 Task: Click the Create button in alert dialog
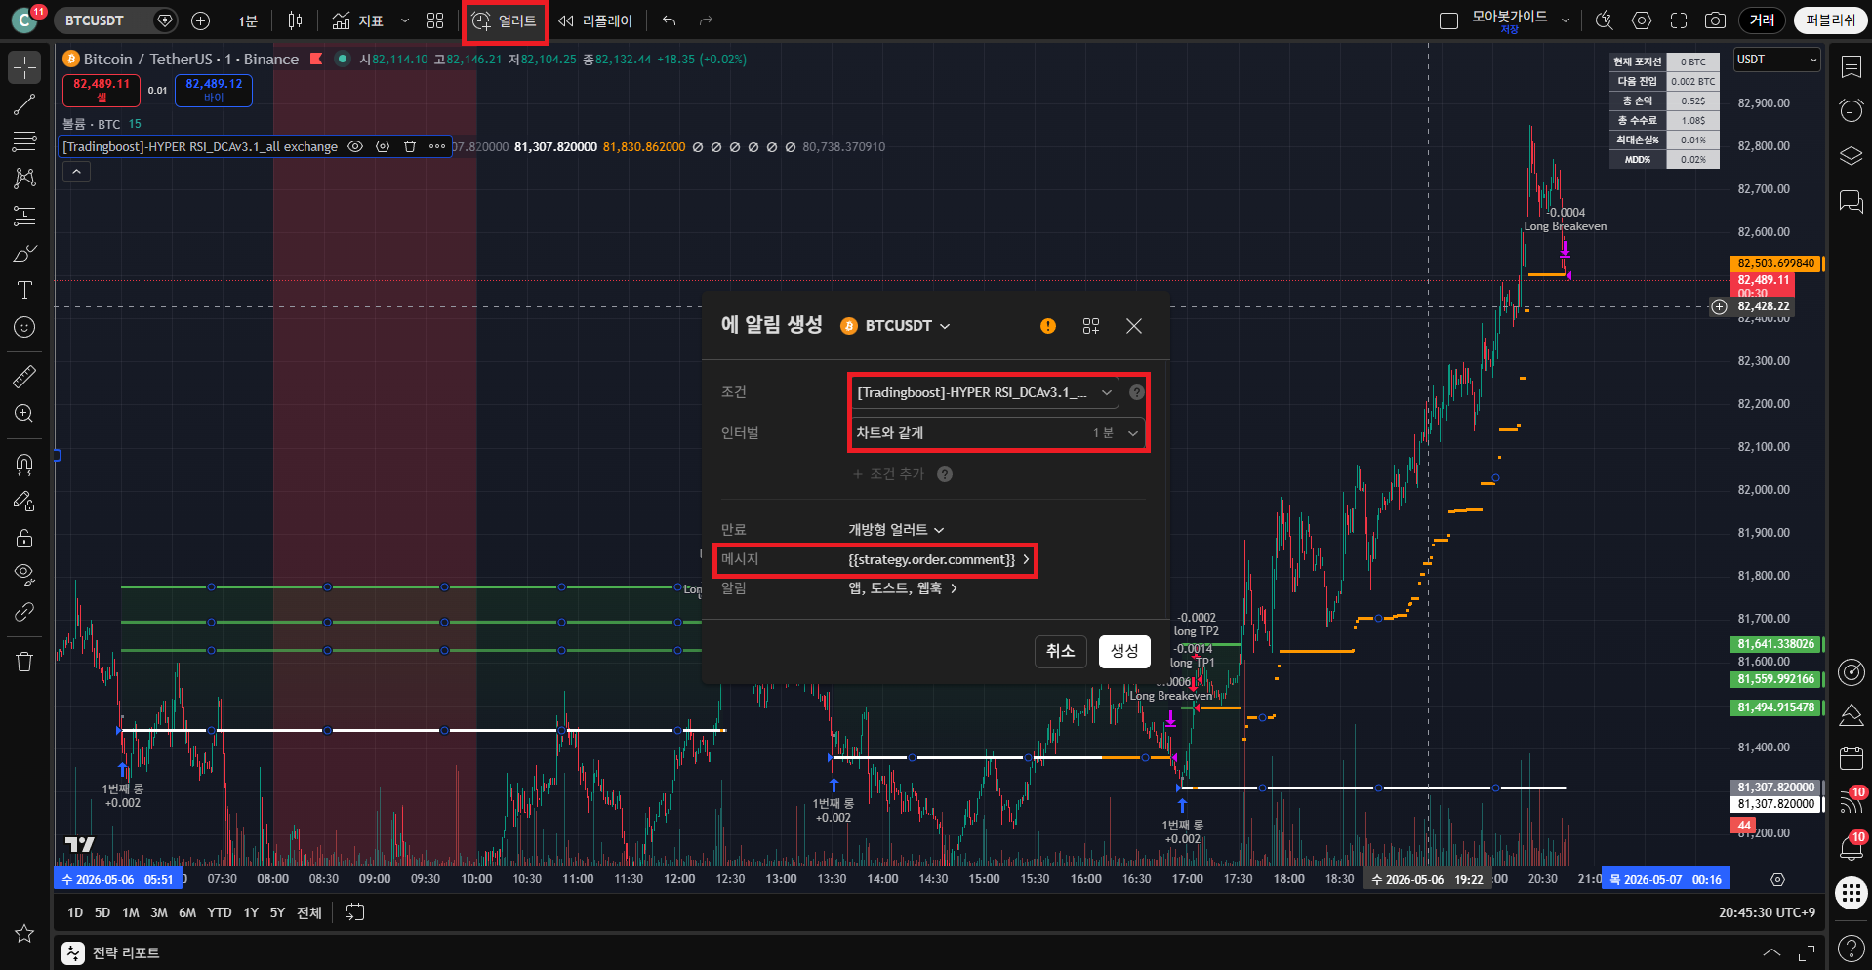1124,651
